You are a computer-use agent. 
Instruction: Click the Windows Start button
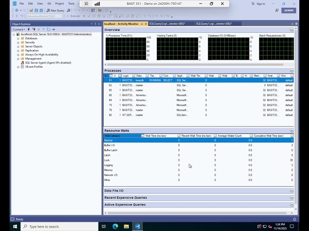(15, 227)
